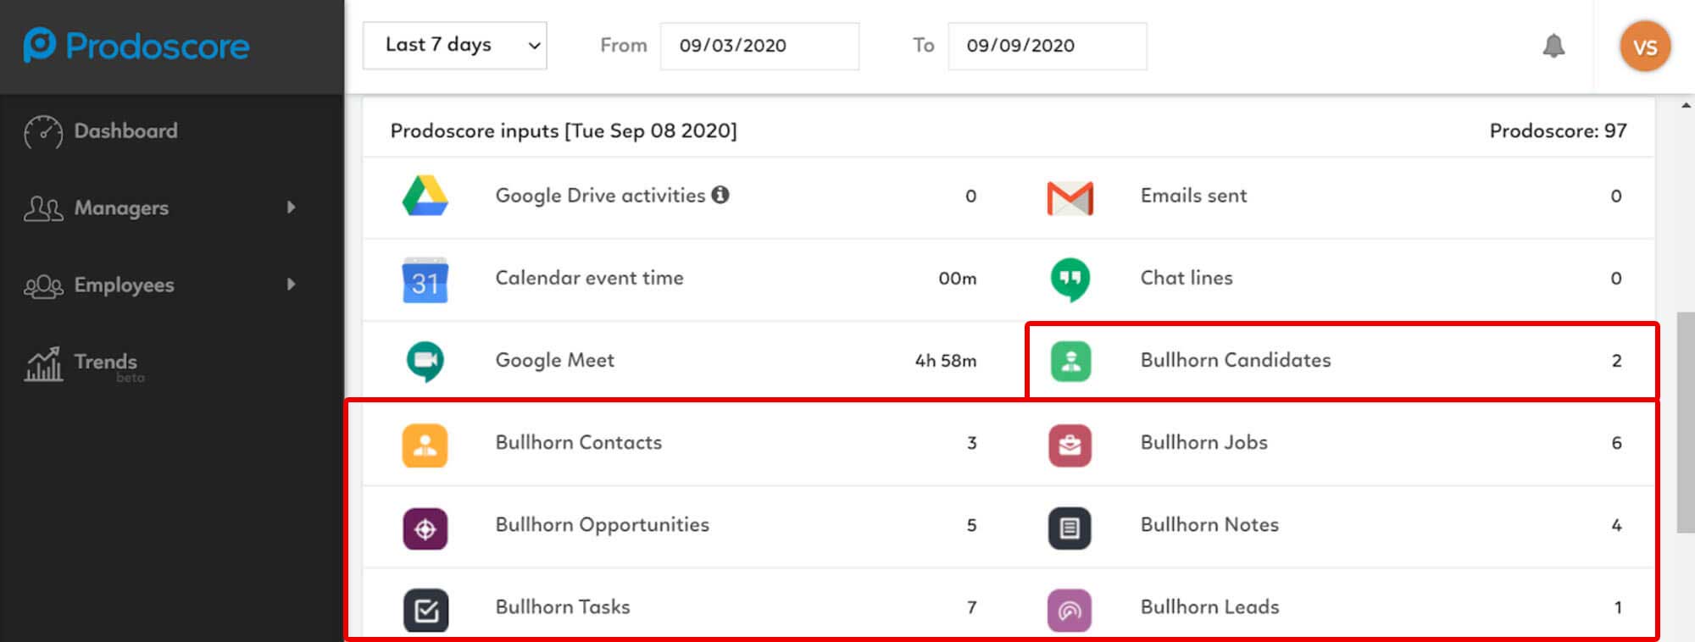Click the Trends chart icon
This screenshot has height=642, width=1695.
[x=43, y=364]
